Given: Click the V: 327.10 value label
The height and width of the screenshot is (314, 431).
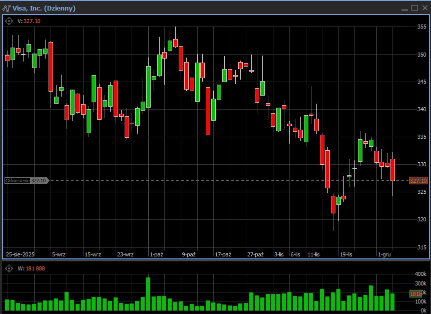Looking at the screenshot, I should [29, 21].
